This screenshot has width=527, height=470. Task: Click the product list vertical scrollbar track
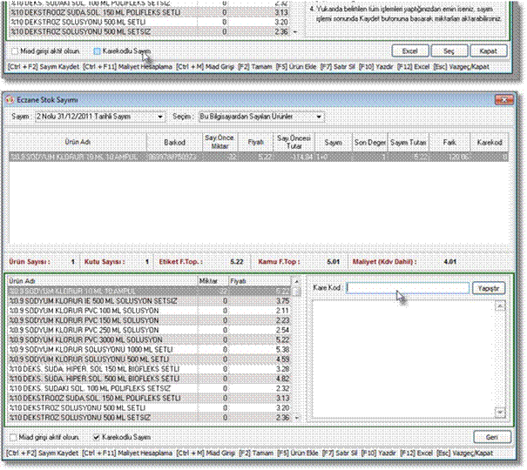click(296, 366)
